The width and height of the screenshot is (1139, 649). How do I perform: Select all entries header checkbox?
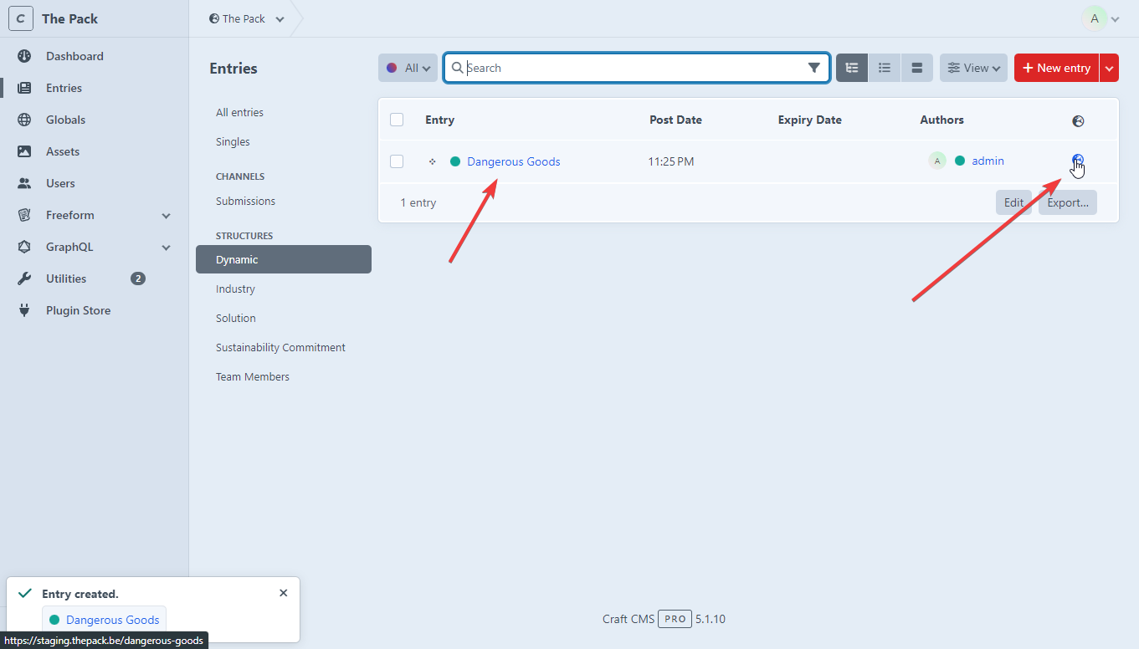(x=397, y=120)
